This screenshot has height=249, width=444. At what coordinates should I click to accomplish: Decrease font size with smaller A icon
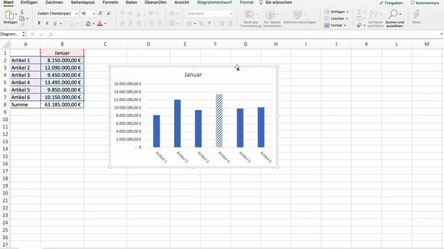[109, 14]
